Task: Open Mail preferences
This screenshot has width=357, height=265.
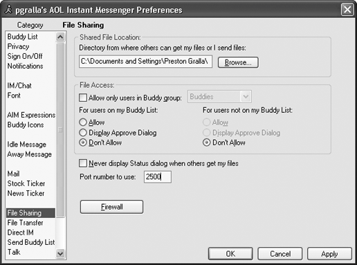Action: pos(13,174)
